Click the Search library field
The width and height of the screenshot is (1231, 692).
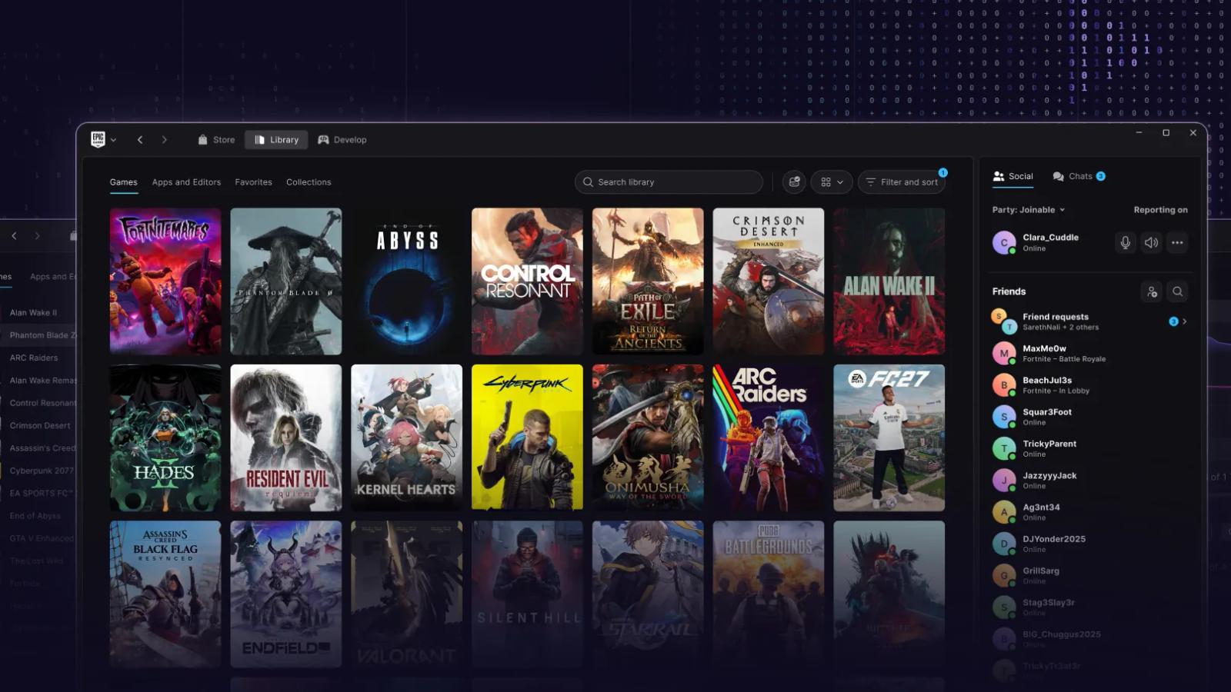669,182
